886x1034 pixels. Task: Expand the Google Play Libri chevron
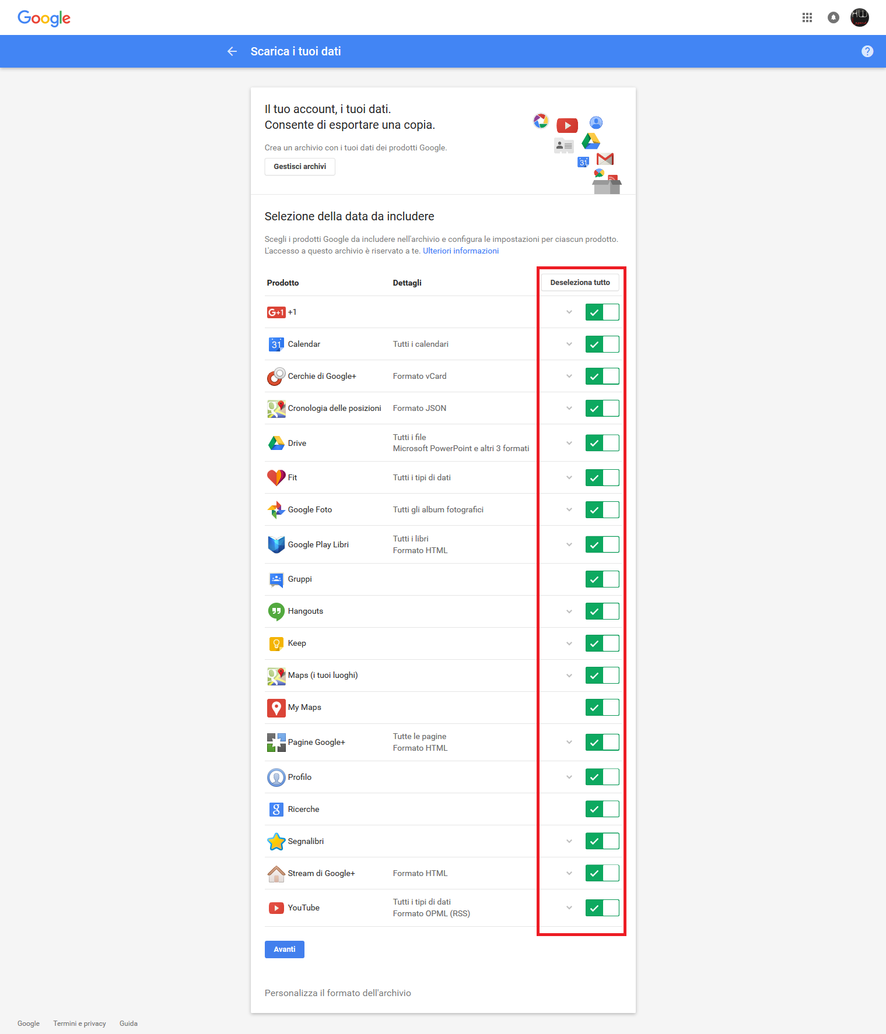pyautogui.click(x=569, y=544)
